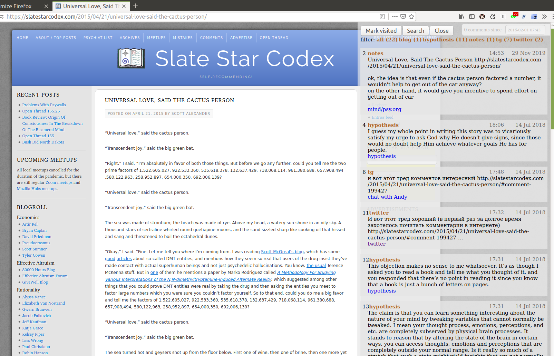Screen dimensions: 554x356
Task: Open 'Problems With Paywalls' recent post
Action: 44,105
